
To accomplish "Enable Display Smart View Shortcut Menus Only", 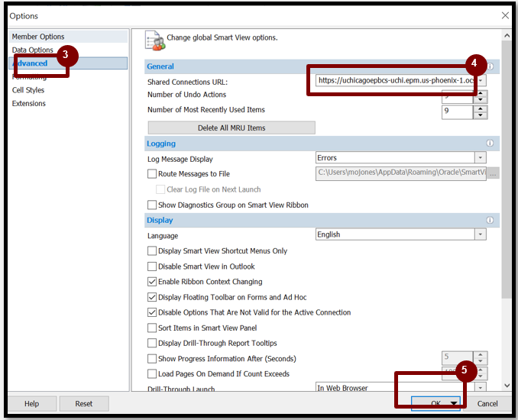I will click(152, 251).
